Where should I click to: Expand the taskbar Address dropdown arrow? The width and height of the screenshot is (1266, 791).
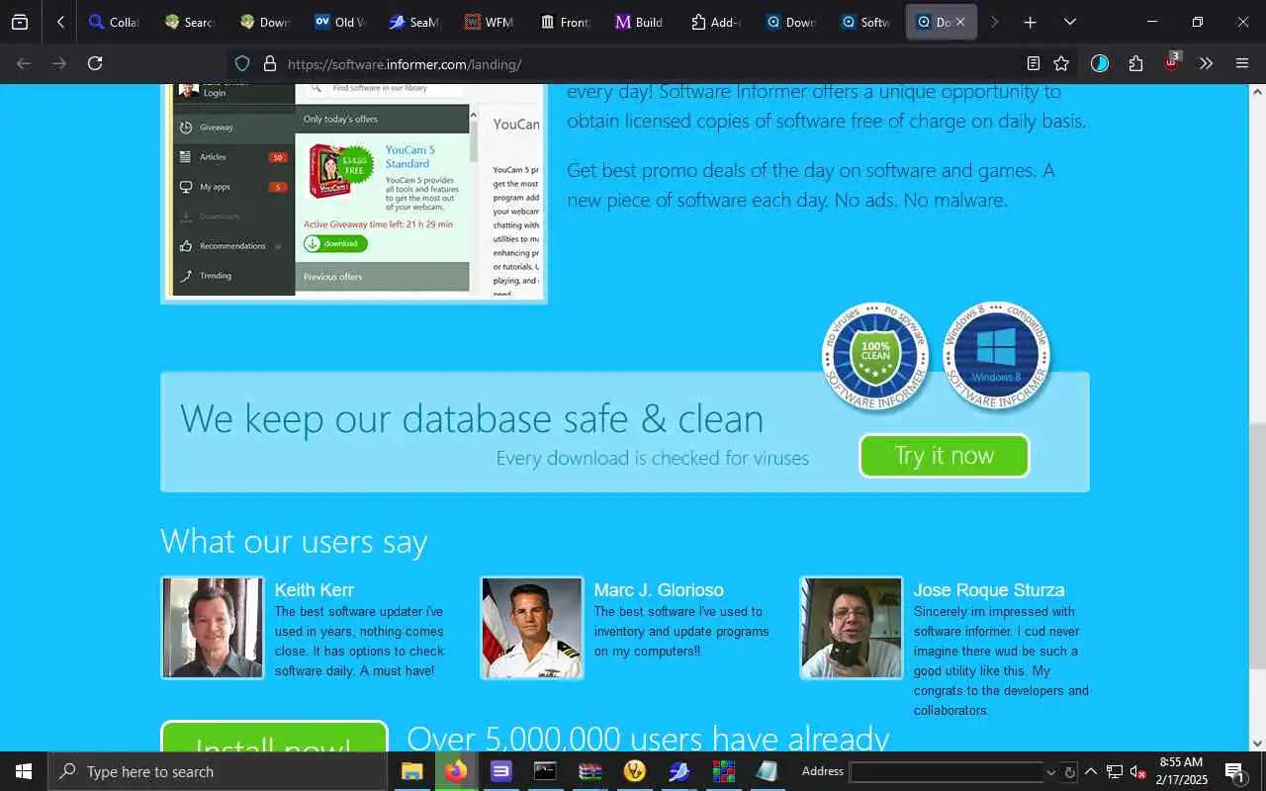click(x=1050, y=771)
